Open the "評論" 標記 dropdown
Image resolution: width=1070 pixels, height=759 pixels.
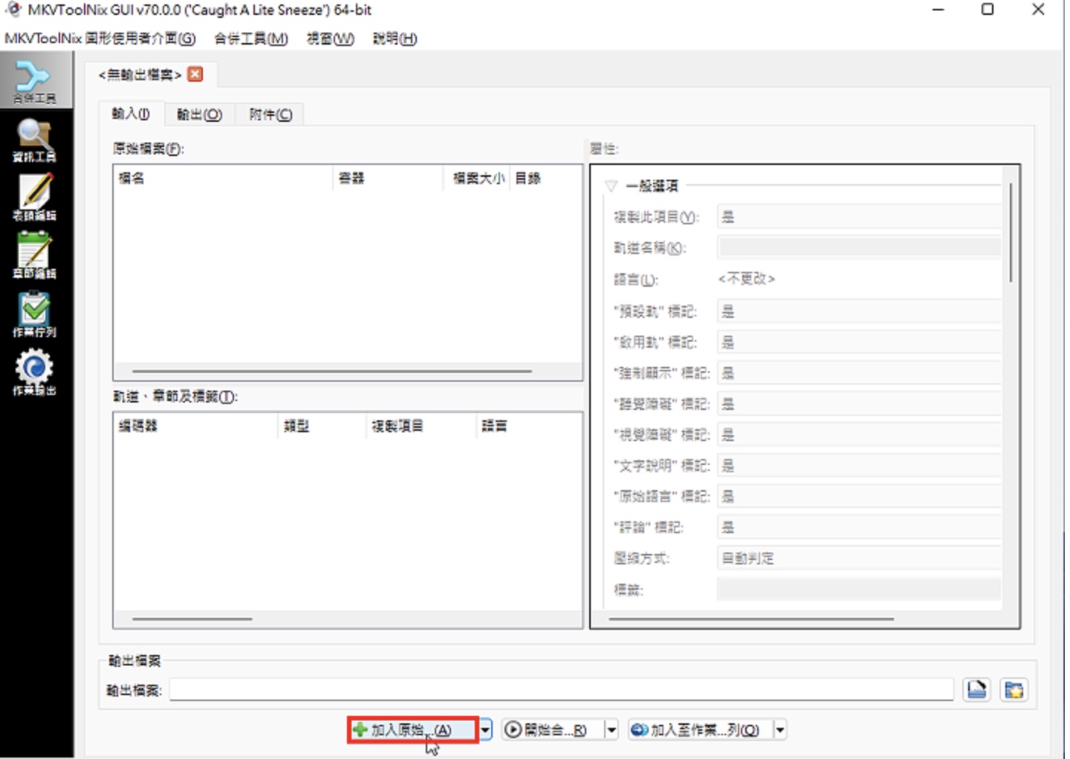(858, 527)
